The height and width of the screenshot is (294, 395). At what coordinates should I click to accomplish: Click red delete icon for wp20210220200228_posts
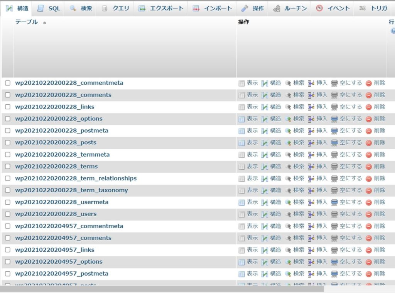pyautogui.click(x=369, y=143)
